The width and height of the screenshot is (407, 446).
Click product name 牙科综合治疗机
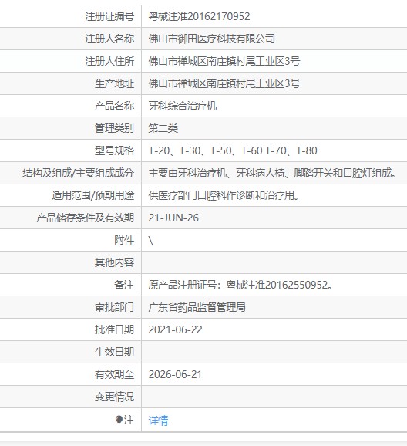[x=183, y=106]
